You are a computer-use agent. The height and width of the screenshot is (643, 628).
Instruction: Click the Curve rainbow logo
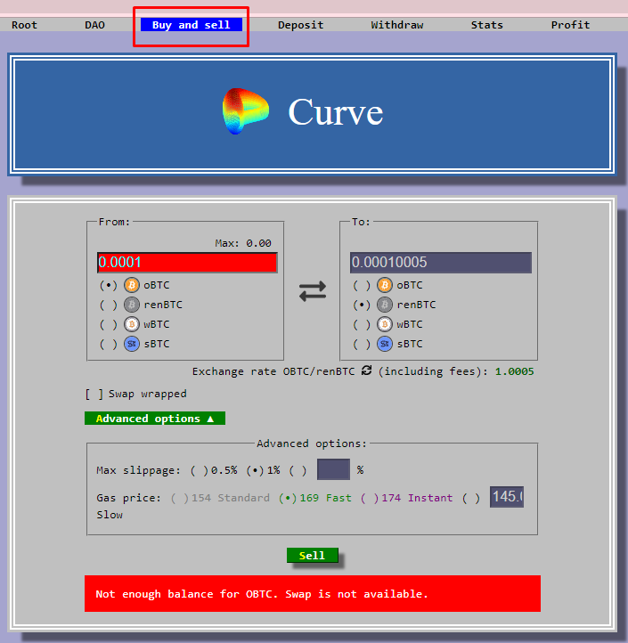[x=245, y=111]
